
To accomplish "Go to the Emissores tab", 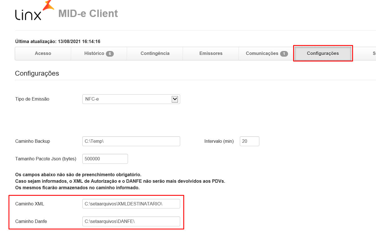I will coord(211,54).
